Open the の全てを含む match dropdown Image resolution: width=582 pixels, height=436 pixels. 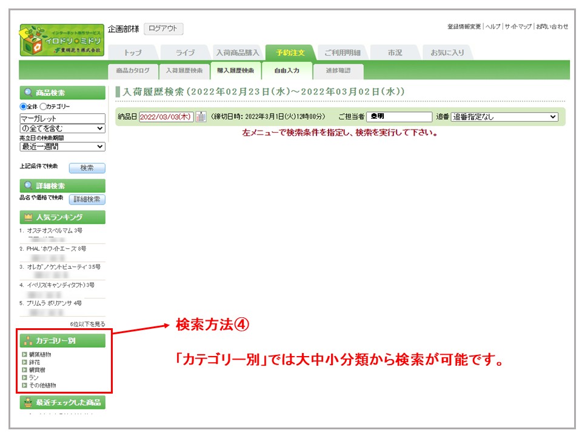[62, 128]
